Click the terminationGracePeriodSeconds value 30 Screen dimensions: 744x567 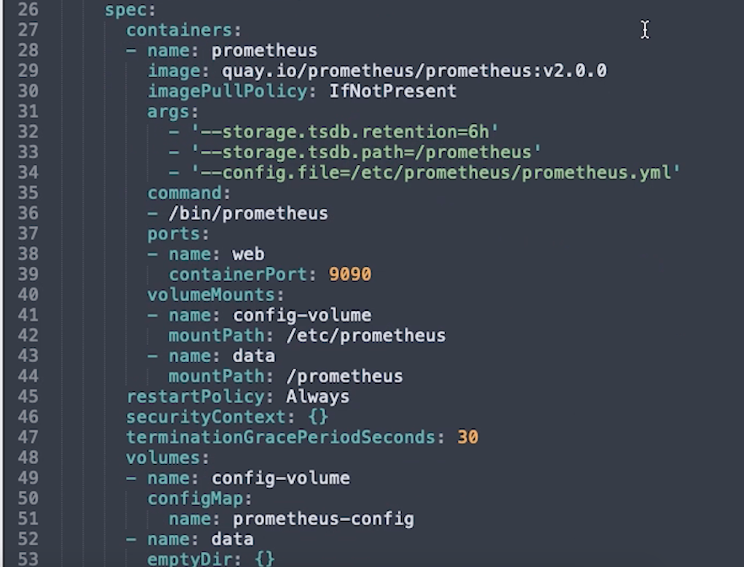click(x=468, y=437)
